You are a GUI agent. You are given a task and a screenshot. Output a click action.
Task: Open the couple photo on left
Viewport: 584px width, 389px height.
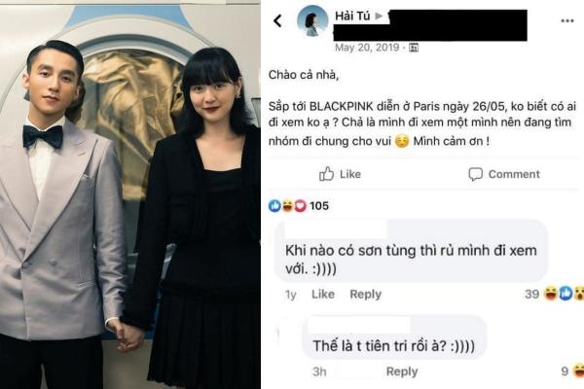pyautogui.click(x=130, y=194)
